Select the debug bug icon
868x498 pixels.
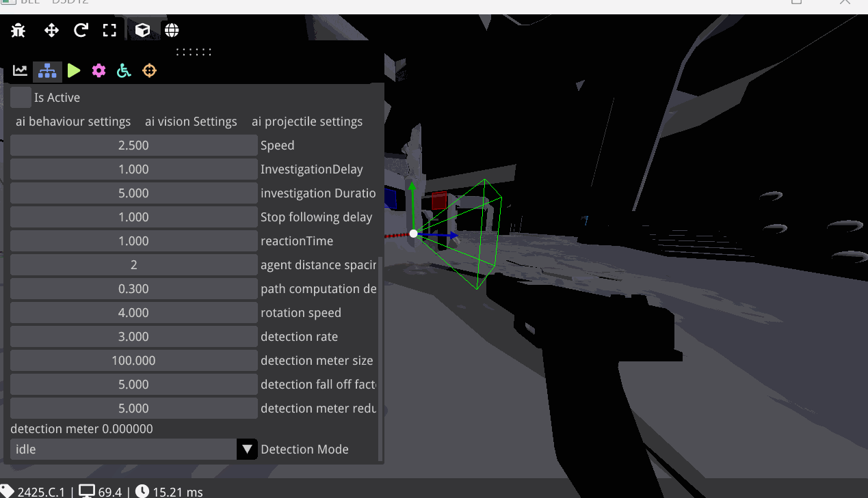(18, 30)
